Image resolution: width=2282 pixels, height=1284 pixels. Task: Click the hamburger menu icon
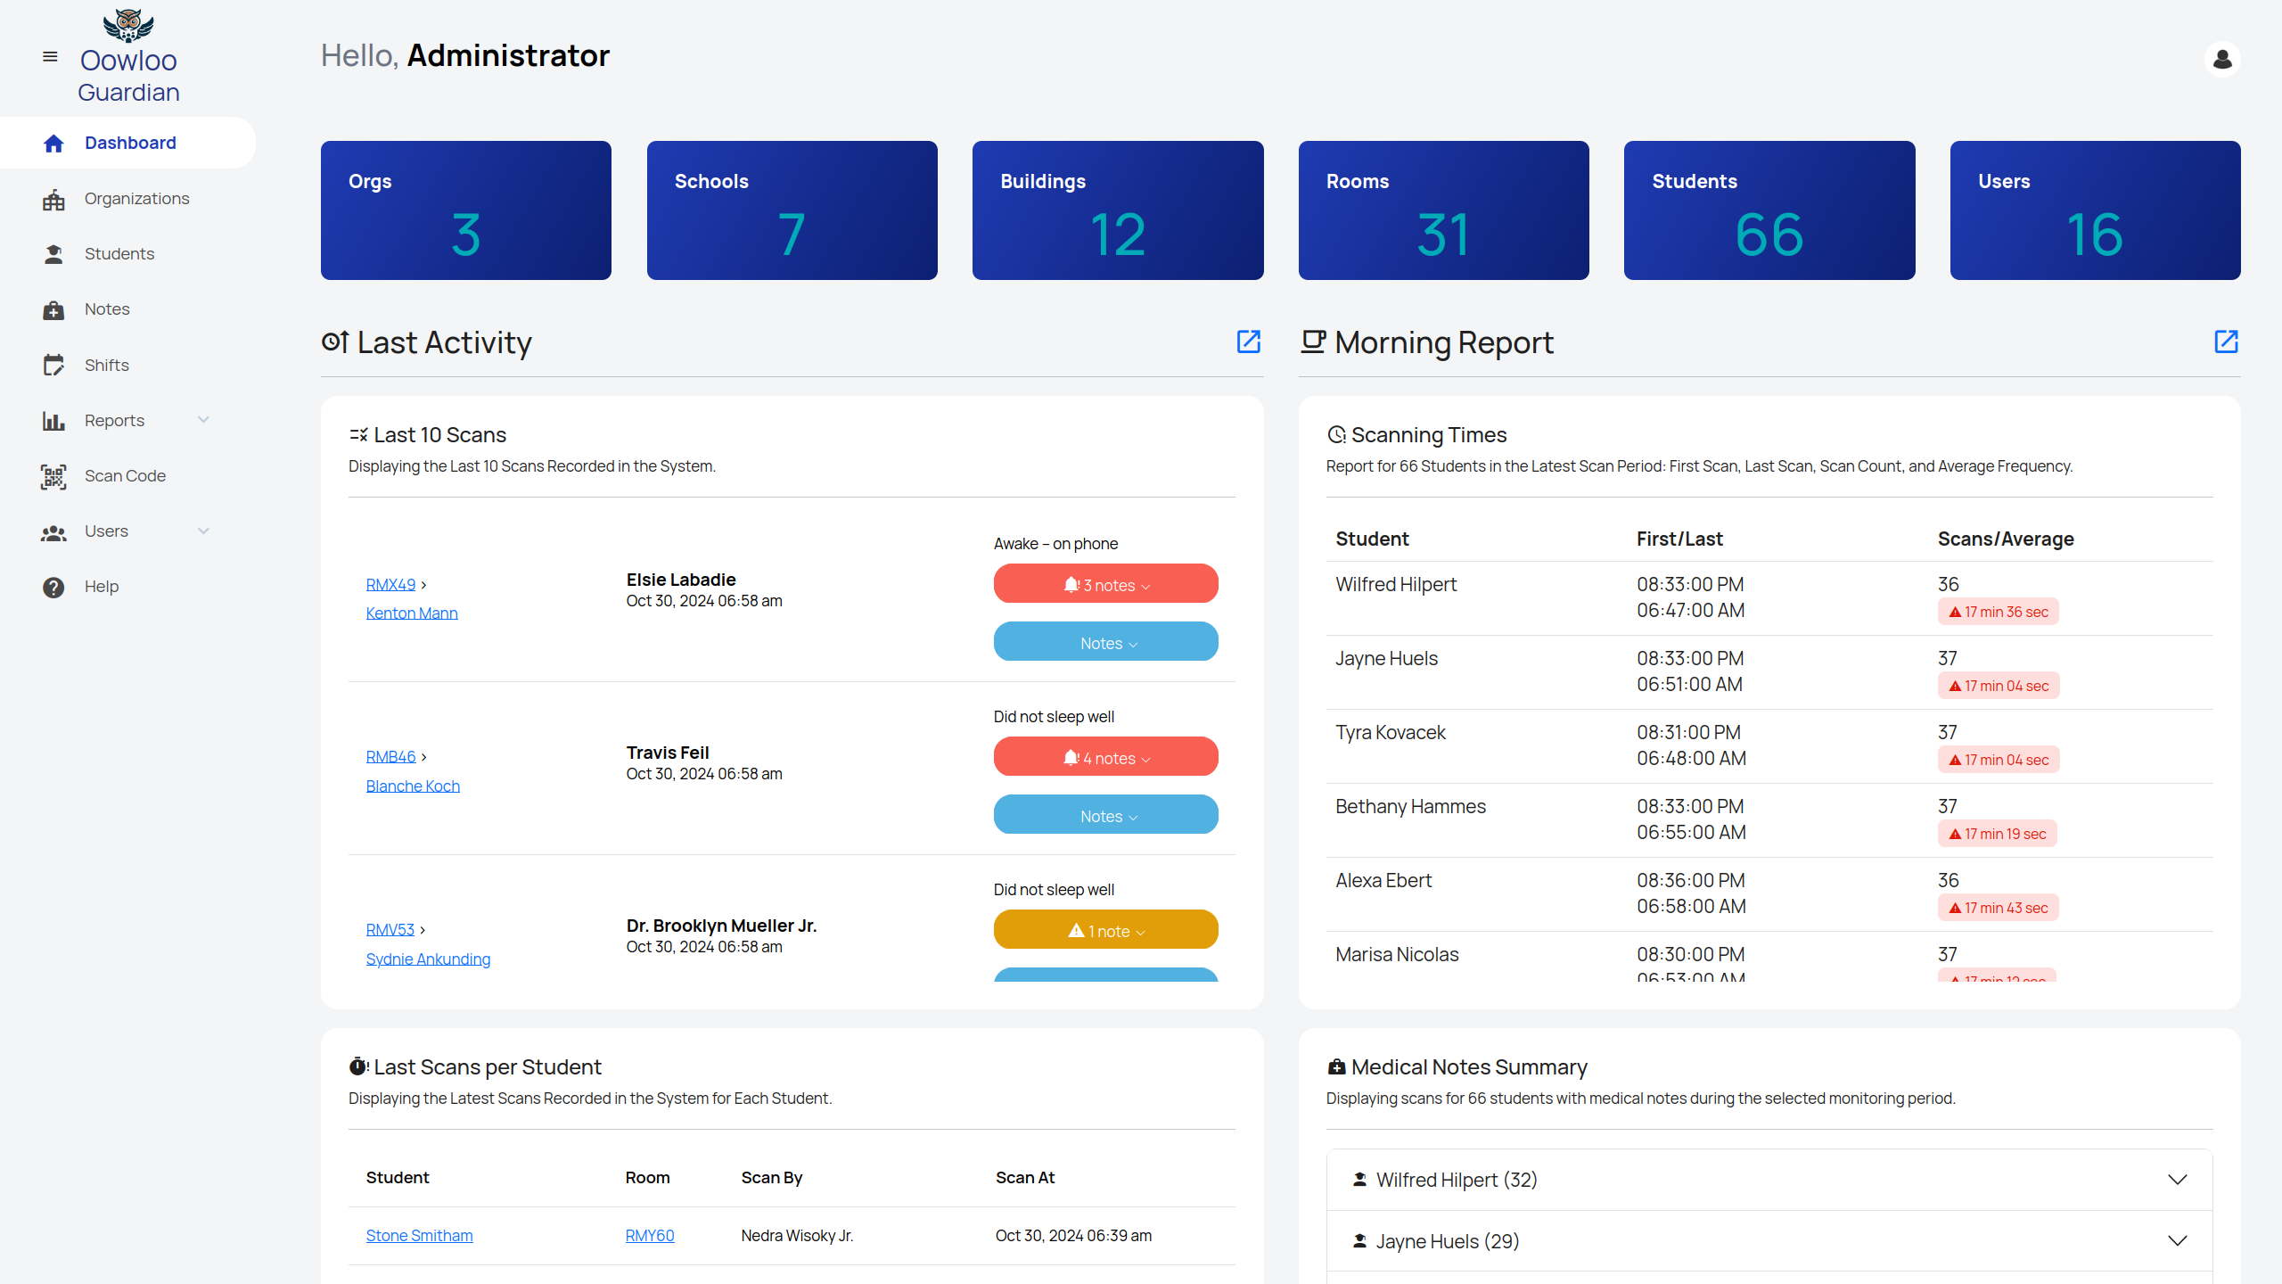click(x=50, y=57)
